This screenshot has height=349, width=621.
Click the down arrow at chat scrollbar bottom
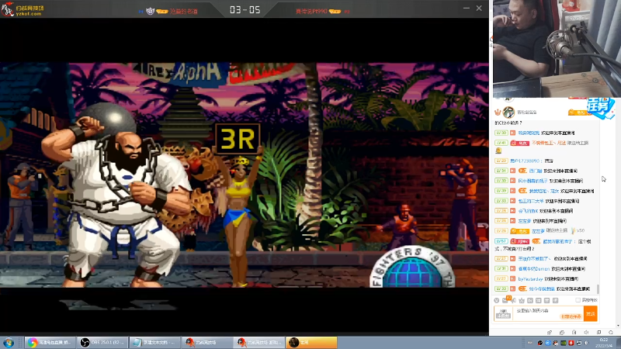pos(618,325)
